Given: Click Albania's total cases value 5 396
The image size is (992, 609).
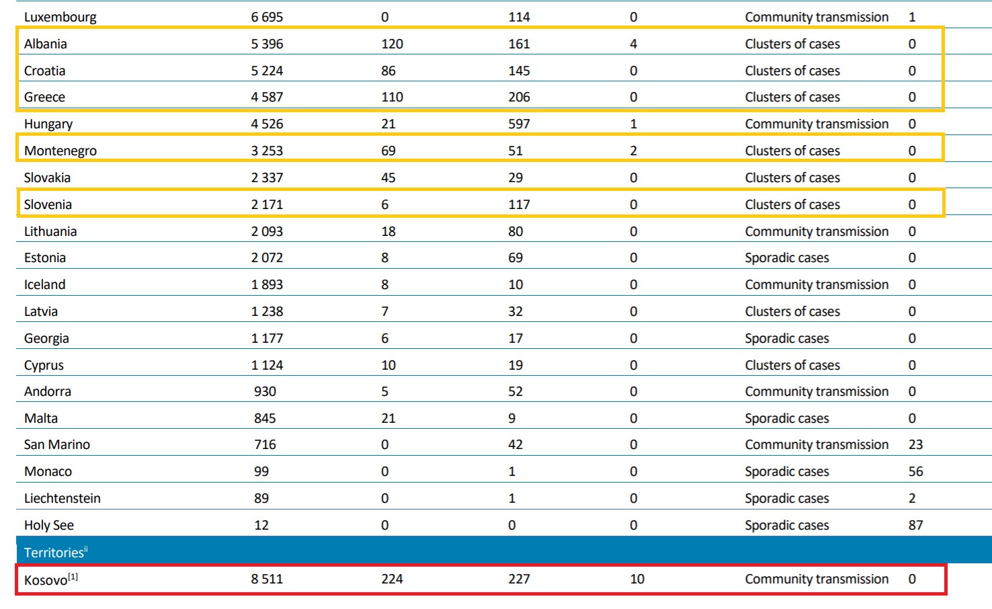Looking at the screenshot, I should tap(267, 44).
